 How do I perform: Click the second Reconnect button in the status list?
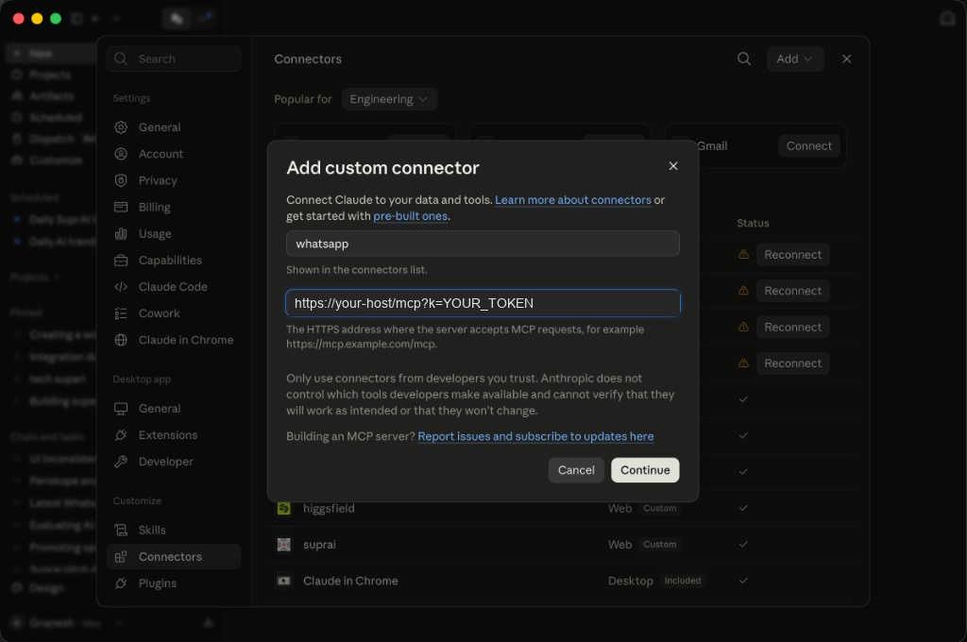tap(792, 291)
